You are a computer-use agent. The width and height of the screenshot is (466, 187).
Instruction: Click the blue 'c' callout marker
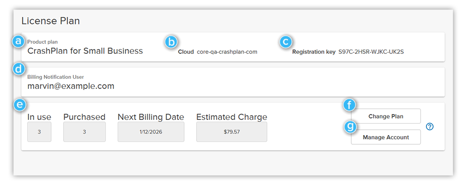[x=285, y=42]
